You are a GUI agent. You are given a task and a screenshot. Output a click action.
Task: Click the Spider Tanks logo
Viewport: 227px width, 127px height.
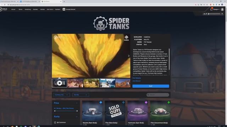pyautogui.click(x=111, y=24)
